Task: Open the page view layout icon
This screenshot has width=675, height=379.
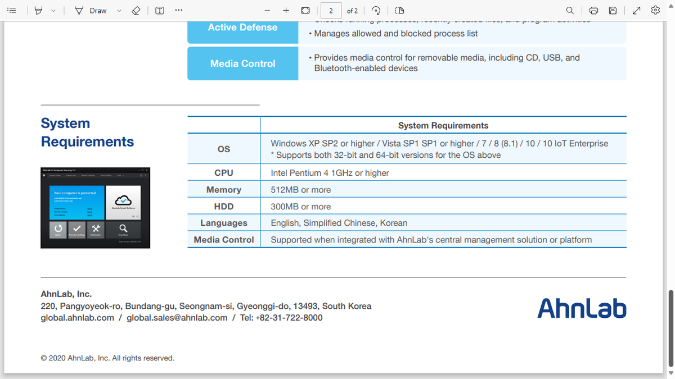Action: click(x=399, y=10)
